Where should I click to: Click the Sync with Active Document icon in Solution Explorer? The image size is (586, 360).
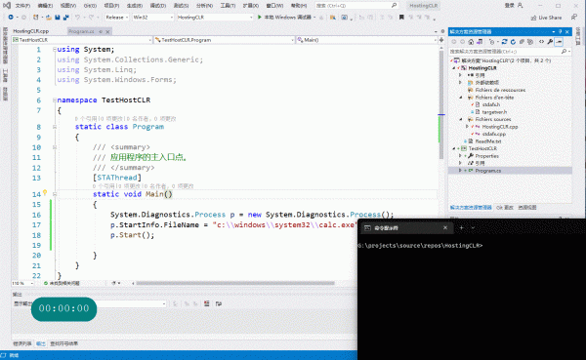click(x=504, y=42)
